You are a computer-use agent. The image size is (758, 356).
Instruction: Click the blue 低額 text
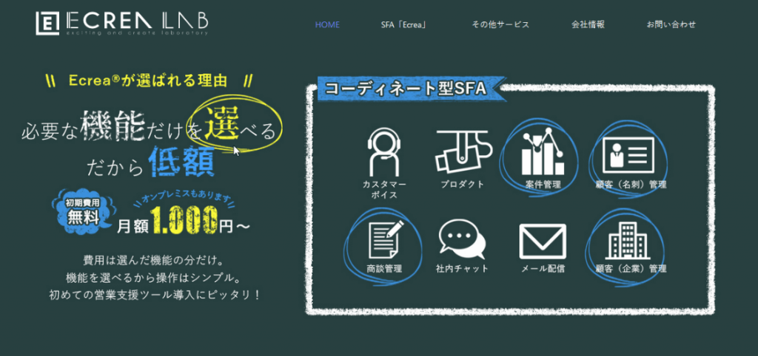[181, 162]
